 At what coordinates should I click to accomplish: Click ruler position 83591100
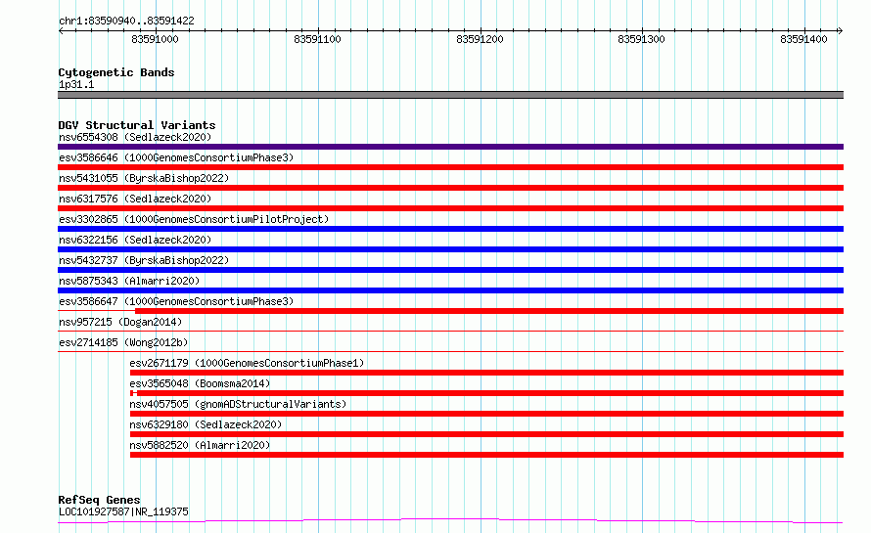pos(317,39)
